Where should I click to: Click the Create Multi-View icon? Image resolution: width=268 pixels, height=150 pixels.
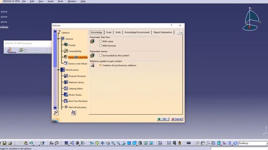tap(129, 143)
